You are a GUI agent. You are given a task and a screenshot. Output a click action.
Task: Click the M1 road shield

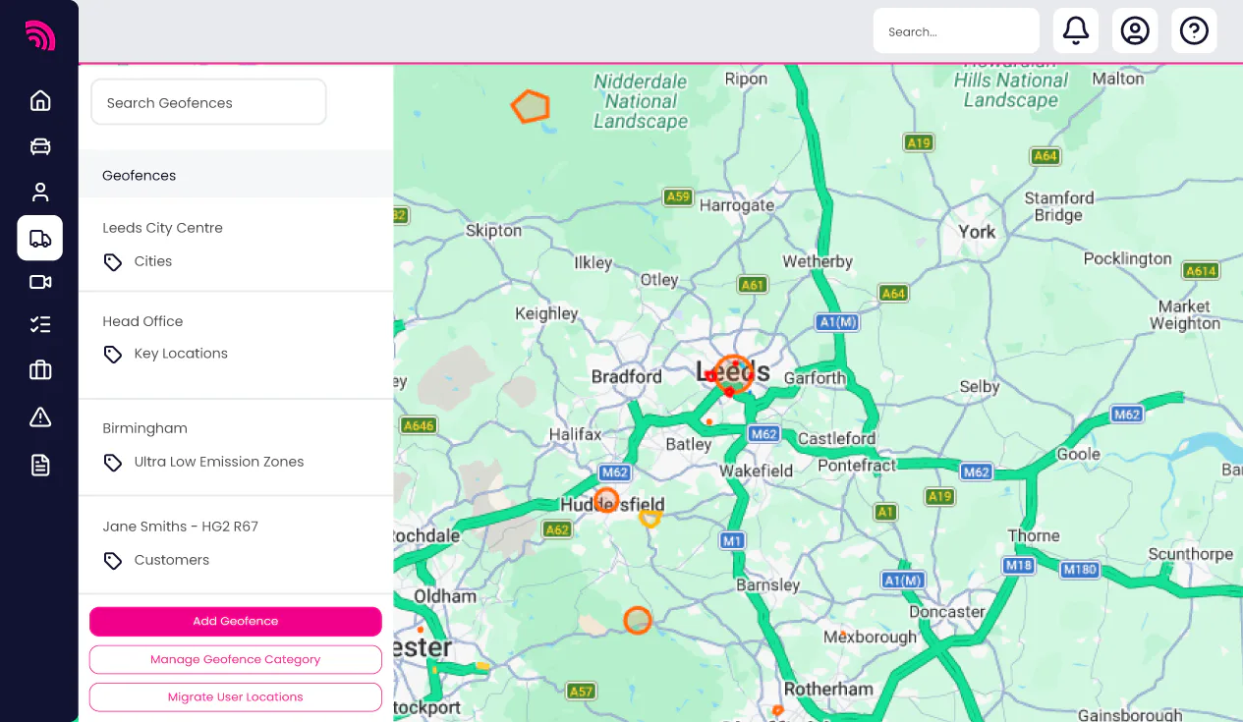(x=732, y=540)
